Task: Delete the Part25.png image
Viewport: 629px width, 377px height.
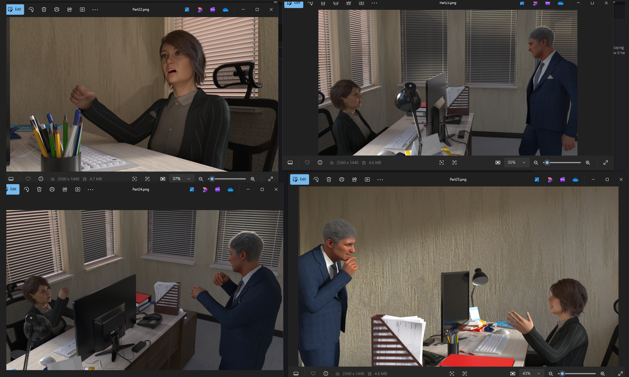Action: pos(329,180)
